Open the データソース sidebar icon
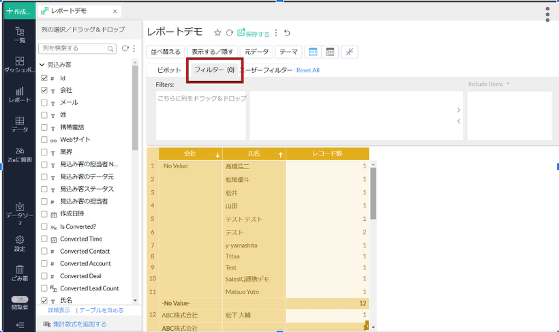The width and height of the screenshot is (559, 332). coord(20,213)
